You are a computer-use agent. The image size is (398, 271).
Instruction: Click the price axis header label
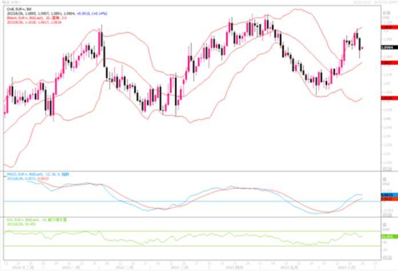click(387, 10)
